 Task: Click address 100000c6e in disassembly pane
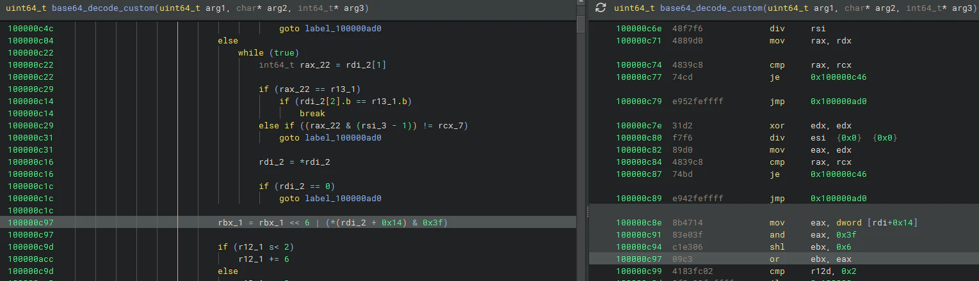638,29
